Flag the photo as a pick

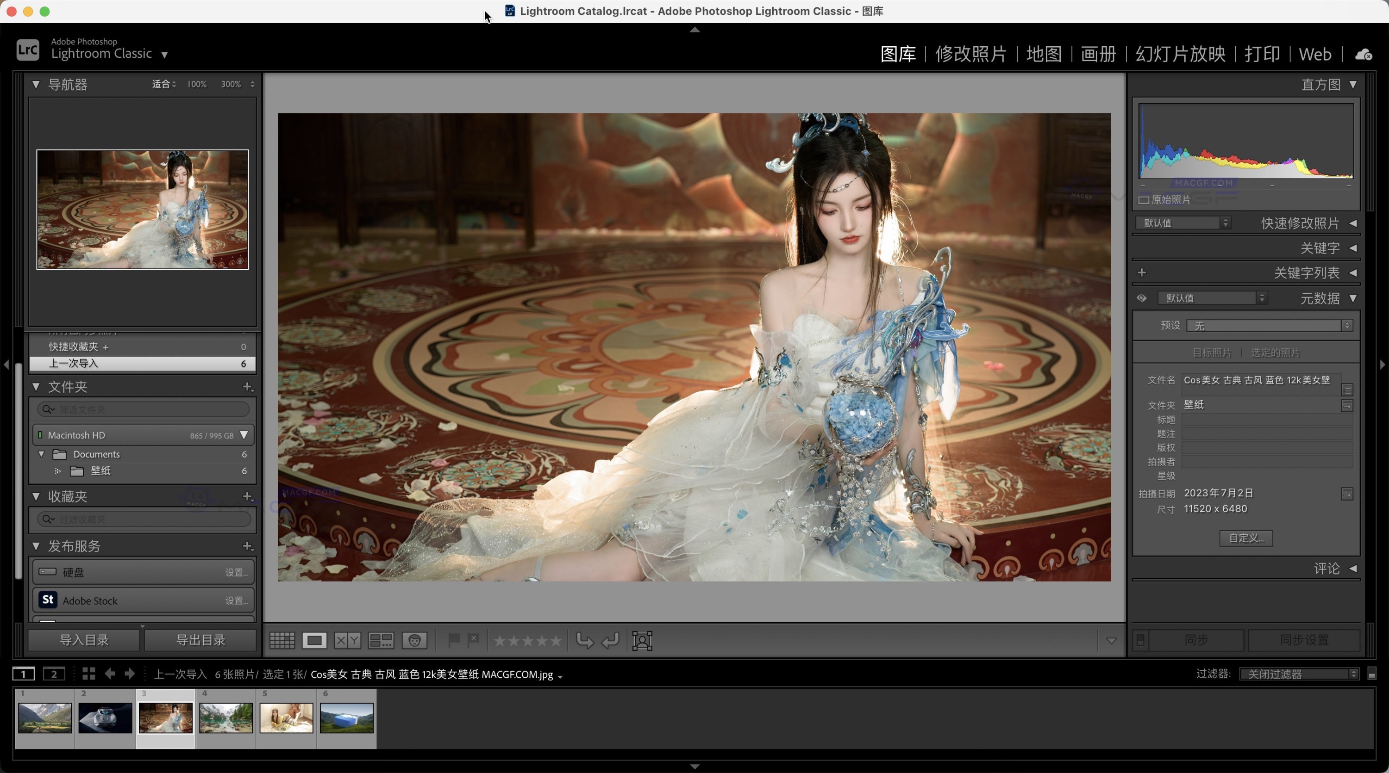tap(456, 640)
